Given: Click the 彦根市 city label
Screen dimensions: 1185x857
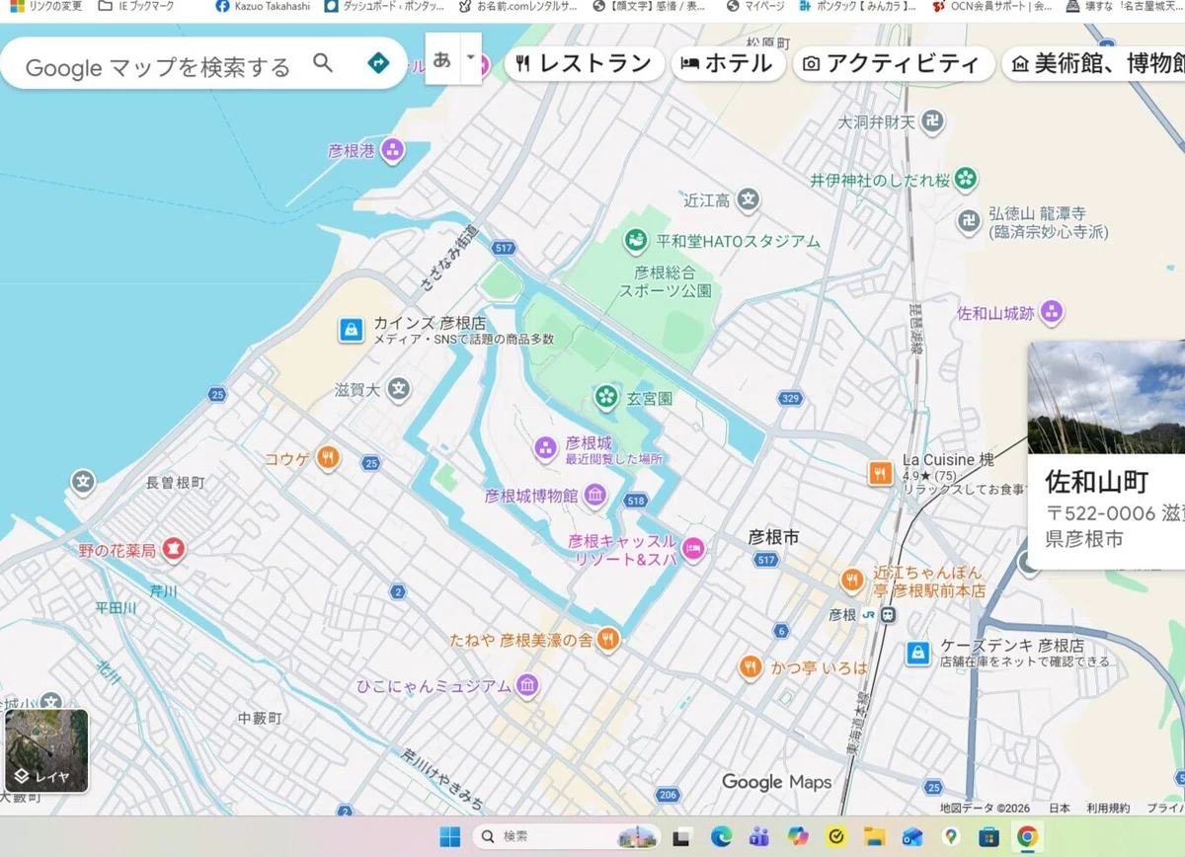Looking at the screenshot, I should pyautogui.click(x=773, y=537).
